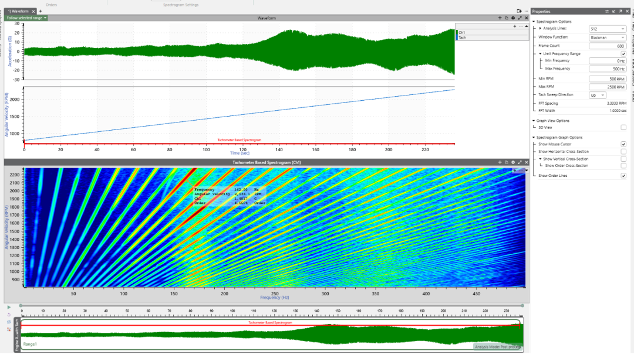Uncheck Show Order Lines
Viewport: 634px width, 358px height.
[x=623, y=176]
